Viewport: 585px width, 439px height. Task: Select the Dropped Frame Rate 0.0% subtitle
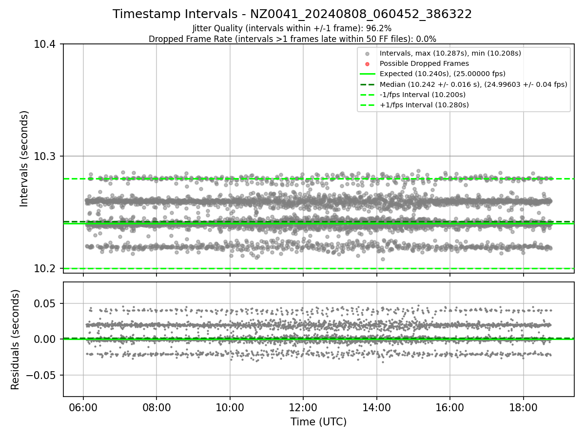pos(292,39)
